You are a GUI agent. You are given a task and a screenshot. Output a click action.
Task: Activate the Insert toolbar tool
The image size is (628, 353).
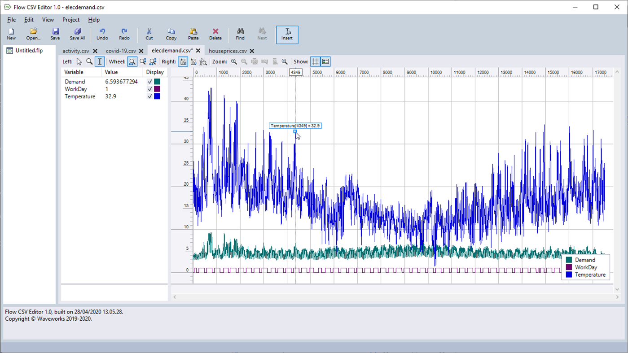(x=287, y=34)
